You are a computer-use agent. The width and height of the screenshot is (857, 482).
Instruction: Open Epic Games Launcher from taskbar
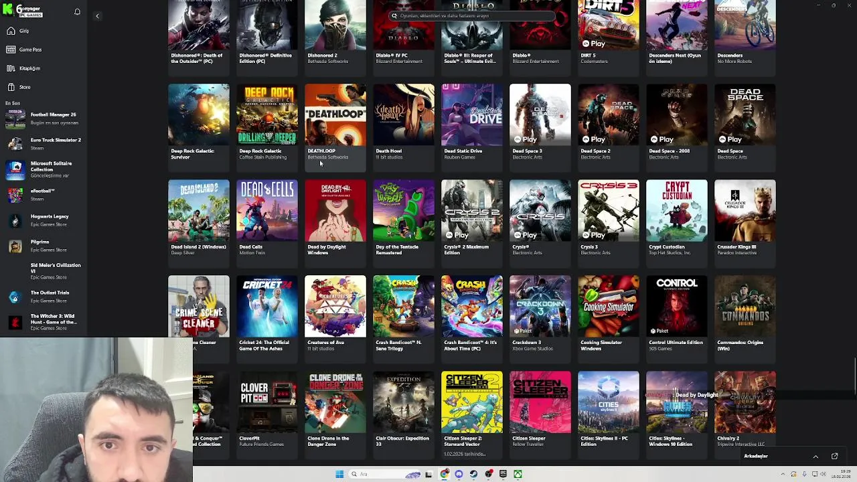point(503,474)
